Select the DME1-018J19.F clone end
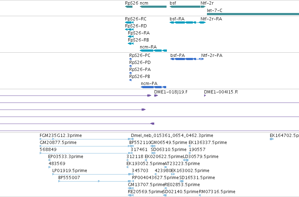Image resolution: width=299 pixels, height=197 pixels. click(x=156, y=96)
